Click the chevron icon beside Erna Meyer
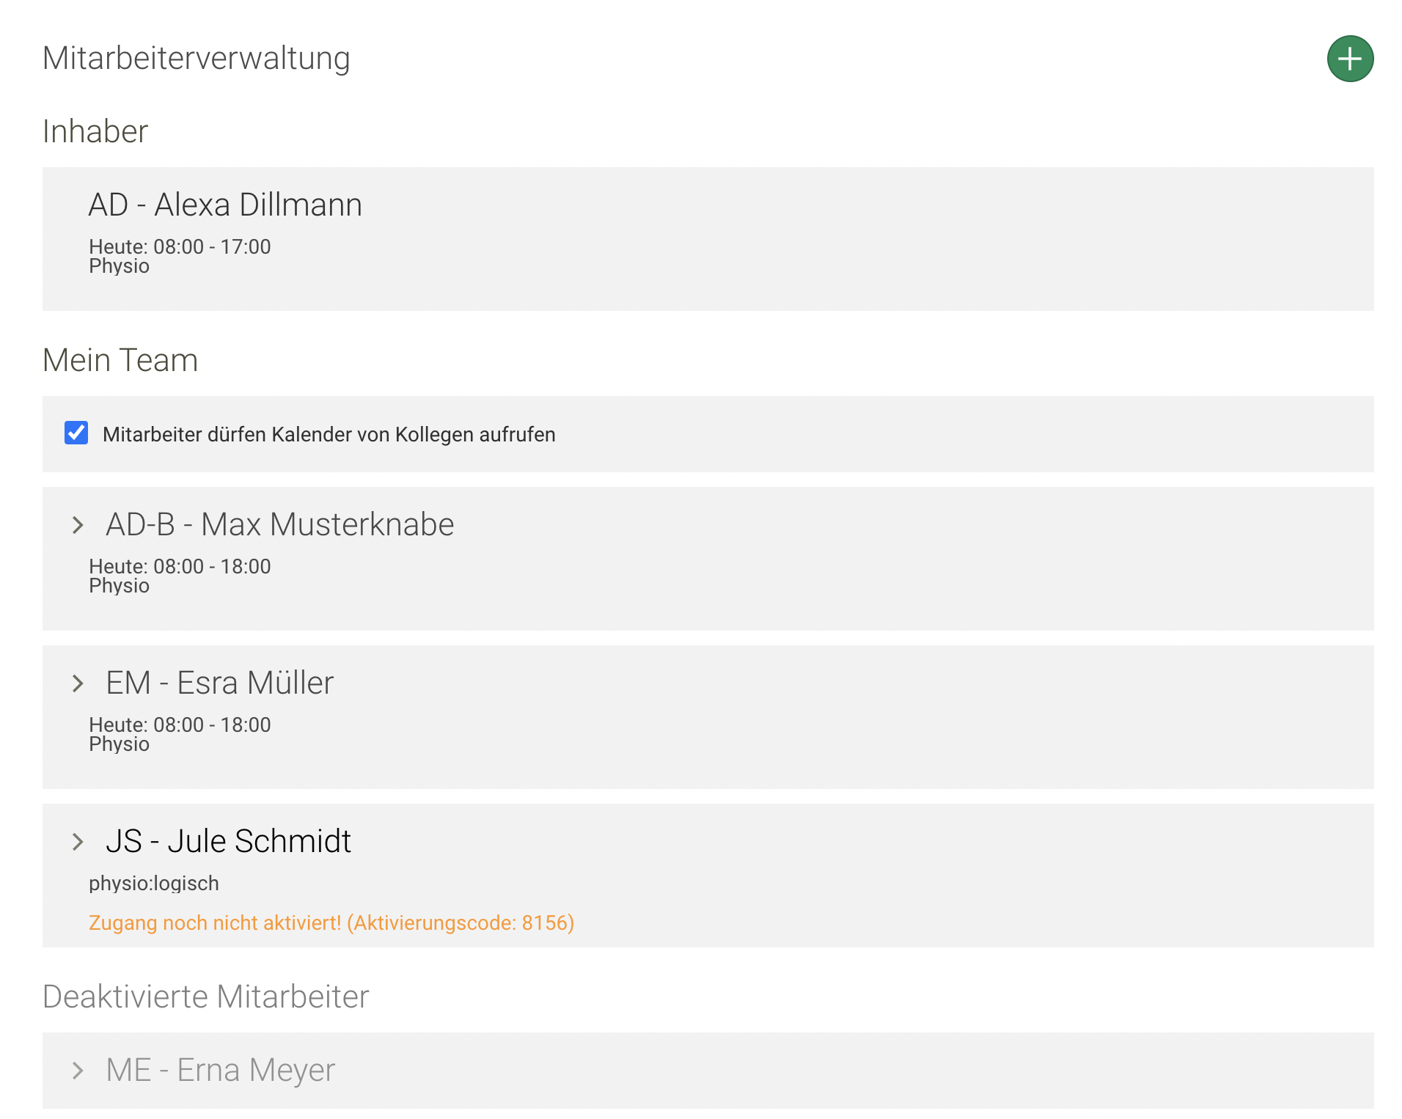The image size is (1402, 1119). (78, 1071)
